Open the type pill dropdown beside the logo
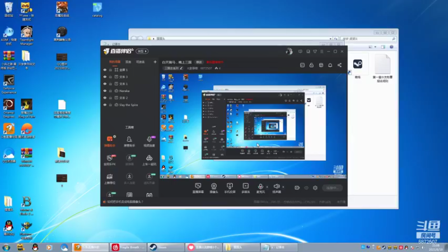 click(142, 52)
